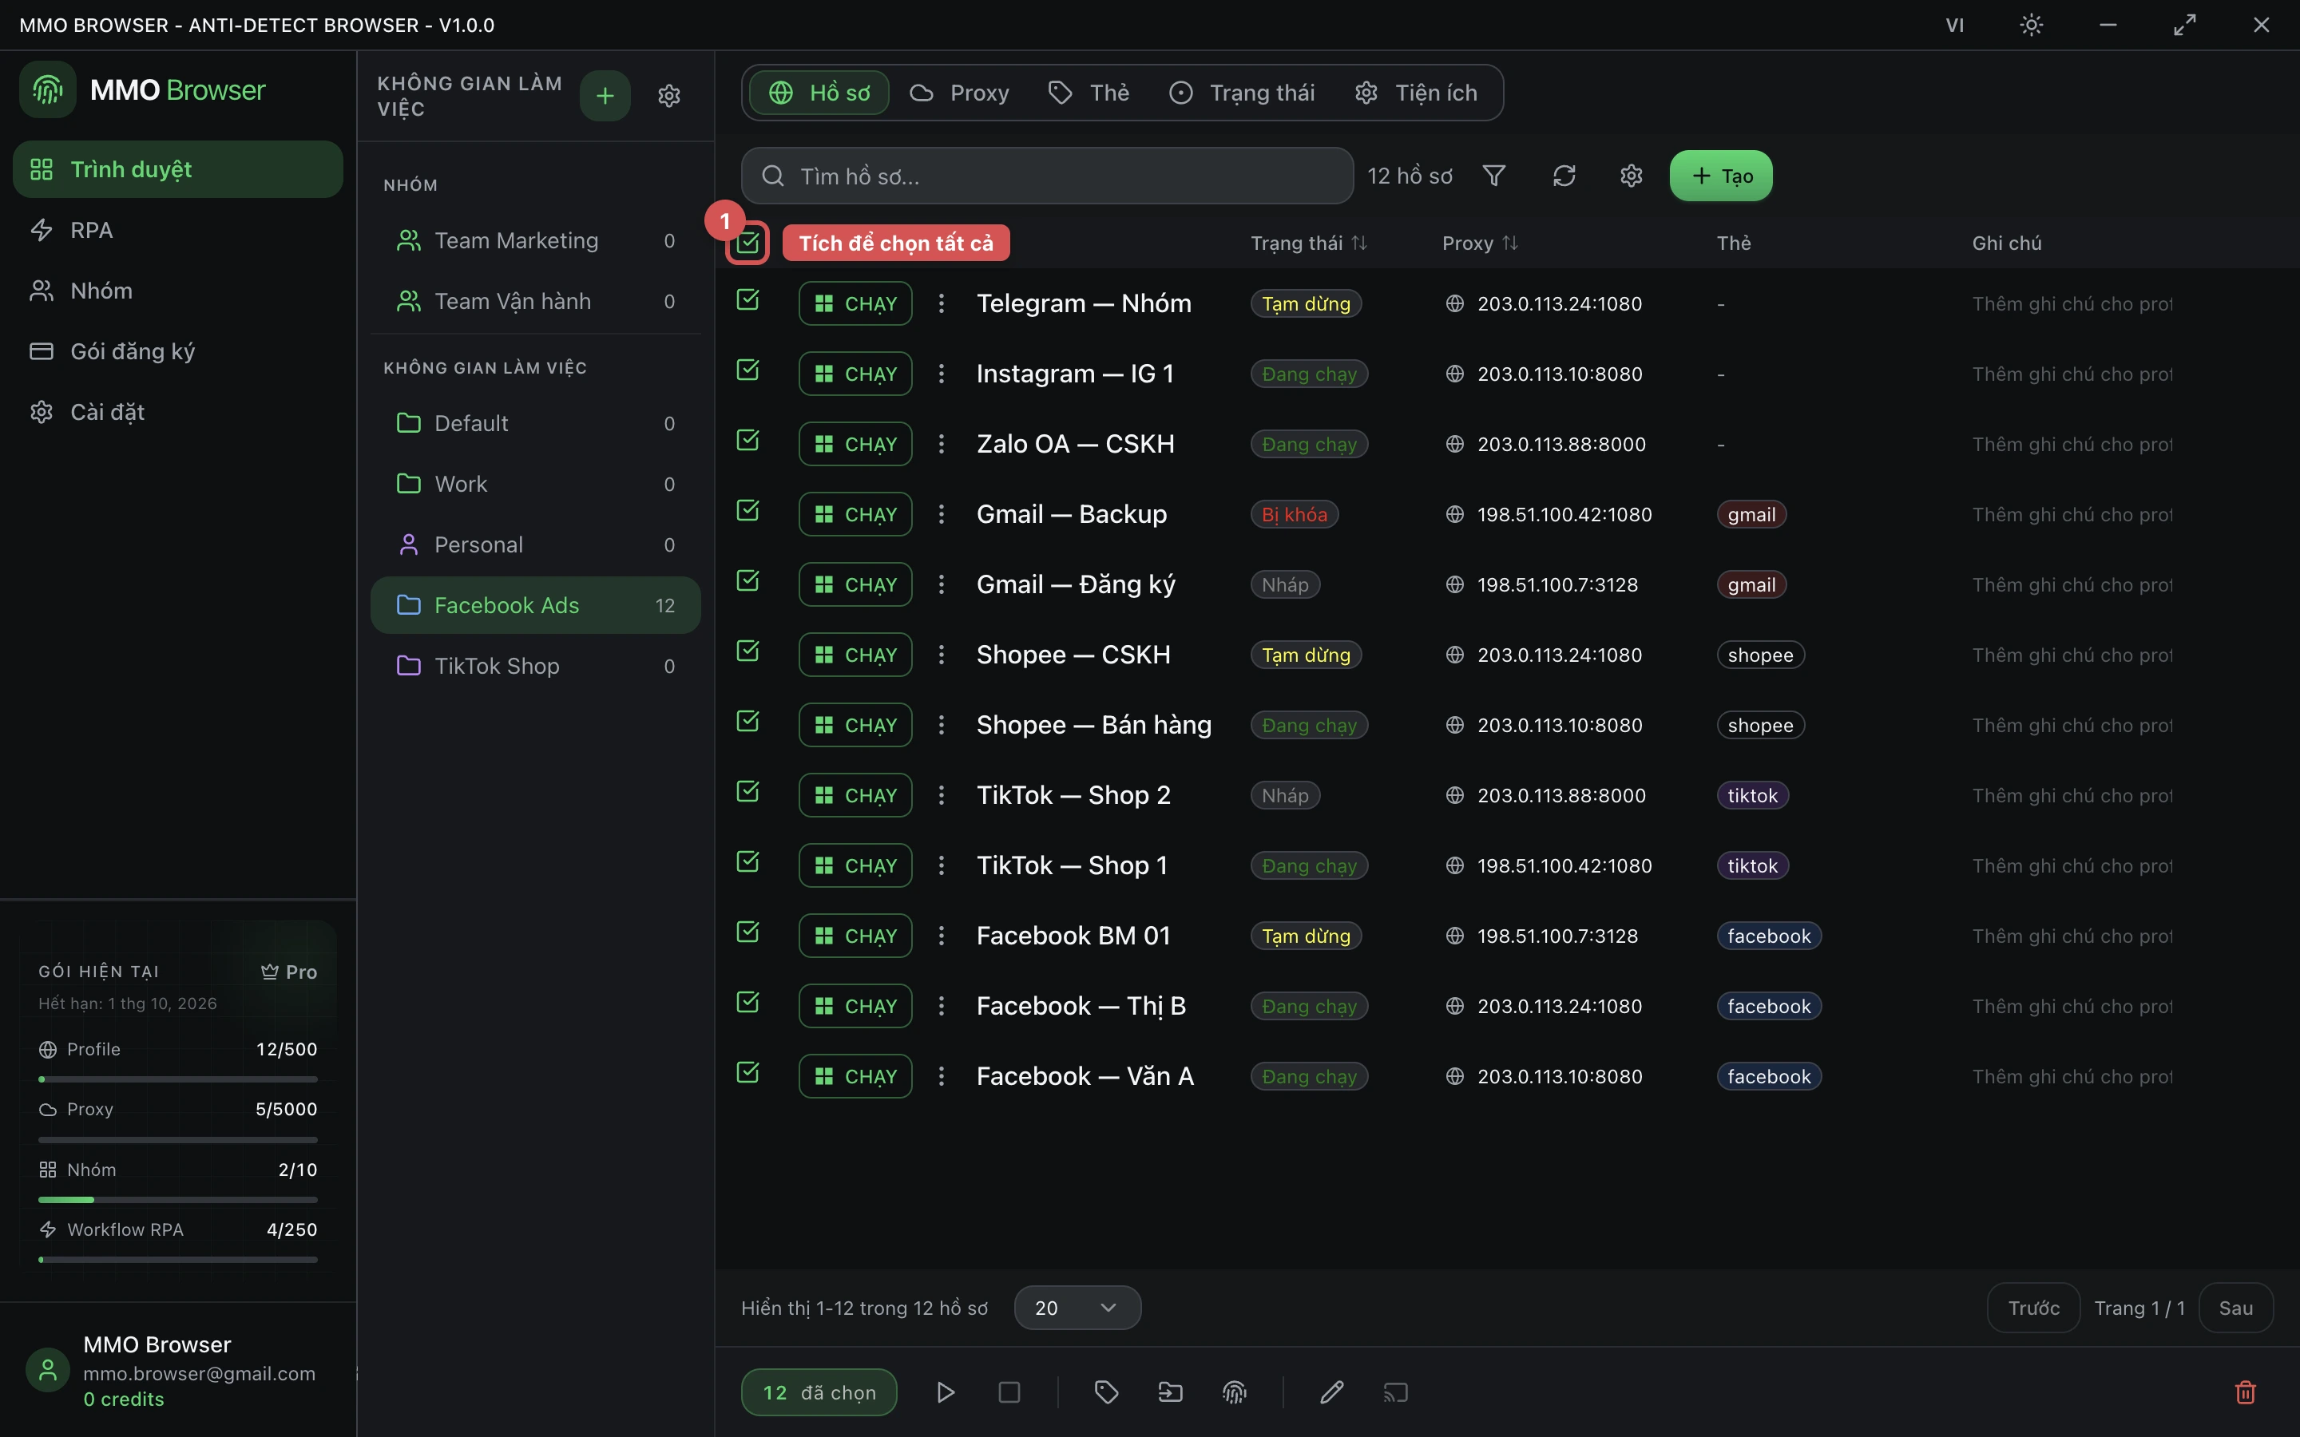This screenshot has width=2300, height=1437.
Task: Open RPA in the left sidebar
Action: point(178,230)
